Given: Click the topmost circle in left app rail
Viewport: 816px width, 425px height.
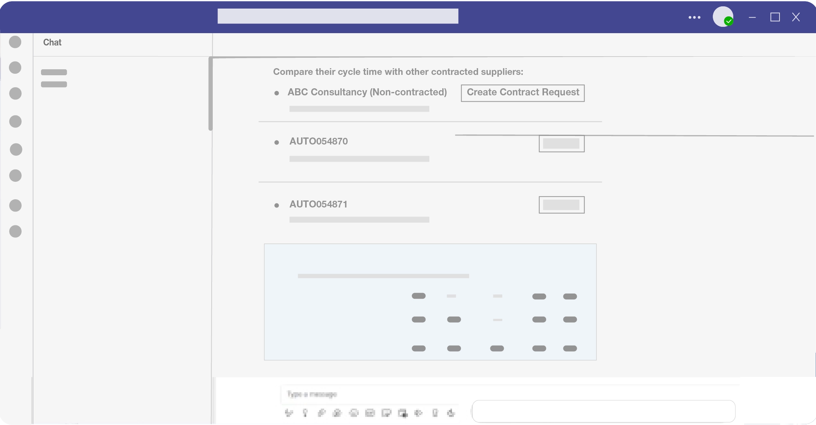Looking at the screenshot, I should coord(15,42).
